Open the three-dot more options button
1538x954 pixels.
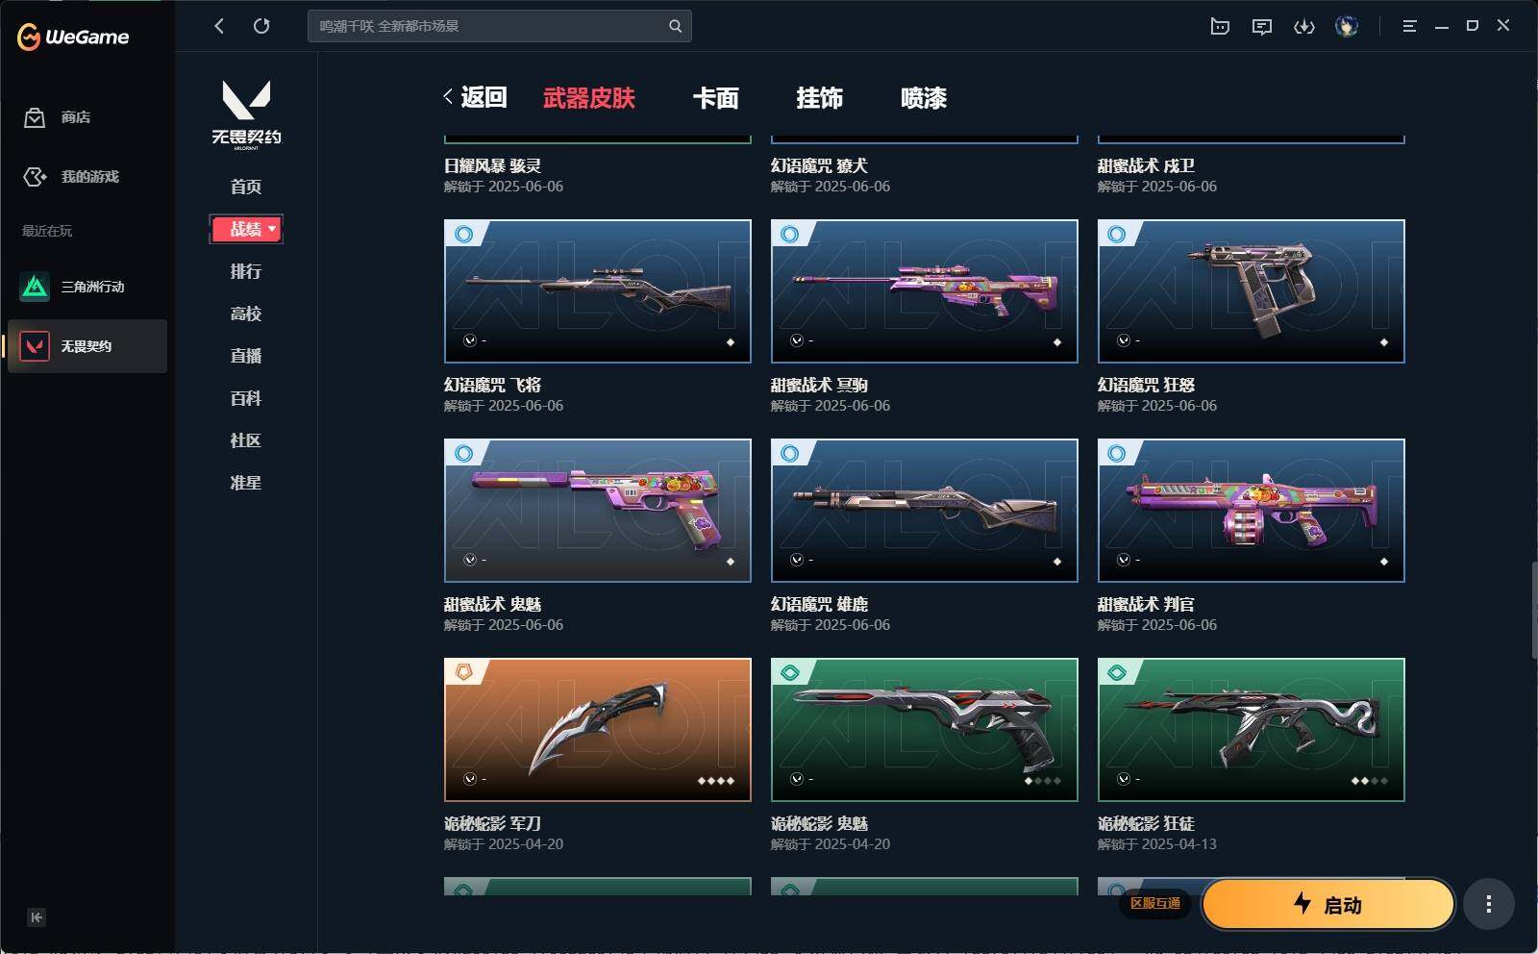1489,904
